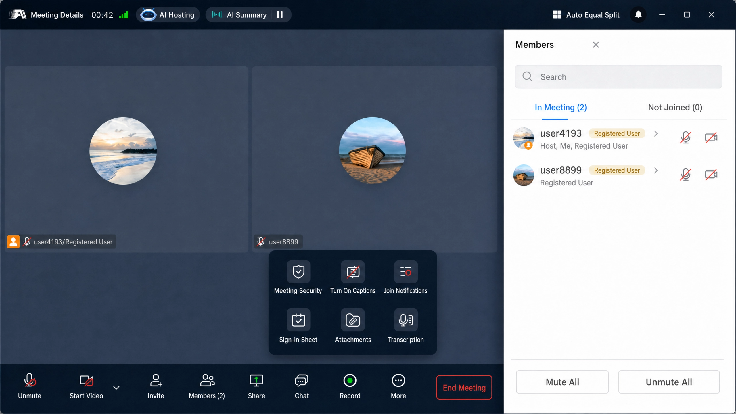Screen dimensions: 736x414
Task: Toggle user8899 camera in members list
Action: point(711,175)
